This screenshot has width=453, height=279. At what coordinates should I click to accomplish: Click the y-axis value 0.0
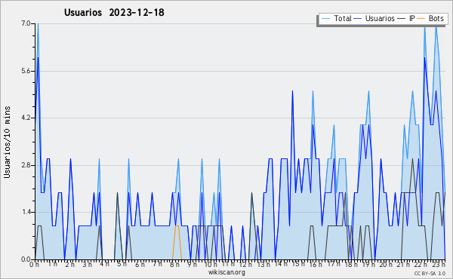(x=26, y=259)
